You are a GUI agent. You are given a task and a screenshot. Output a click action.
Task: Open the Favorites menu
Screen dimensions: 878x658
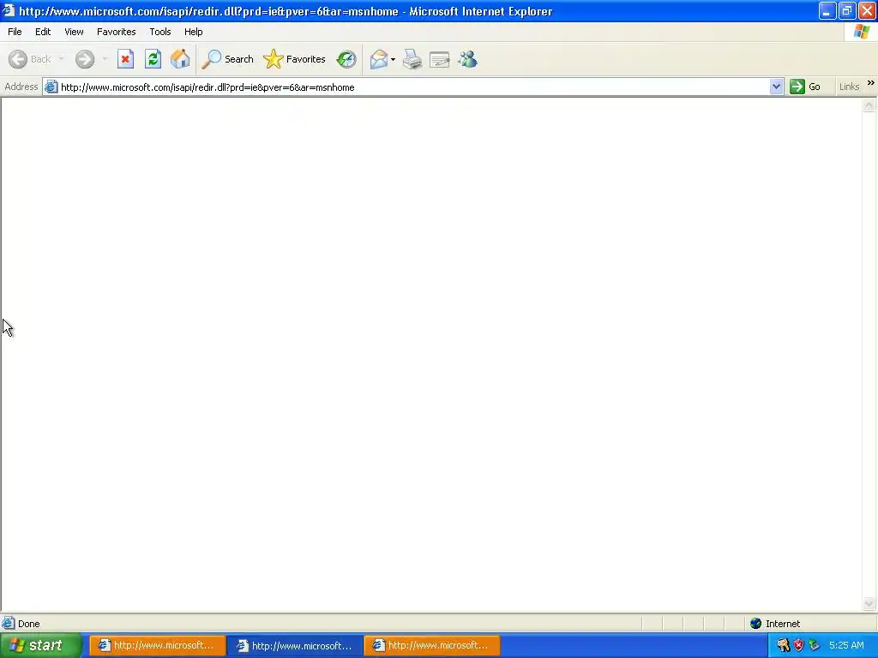pos(116,32)
